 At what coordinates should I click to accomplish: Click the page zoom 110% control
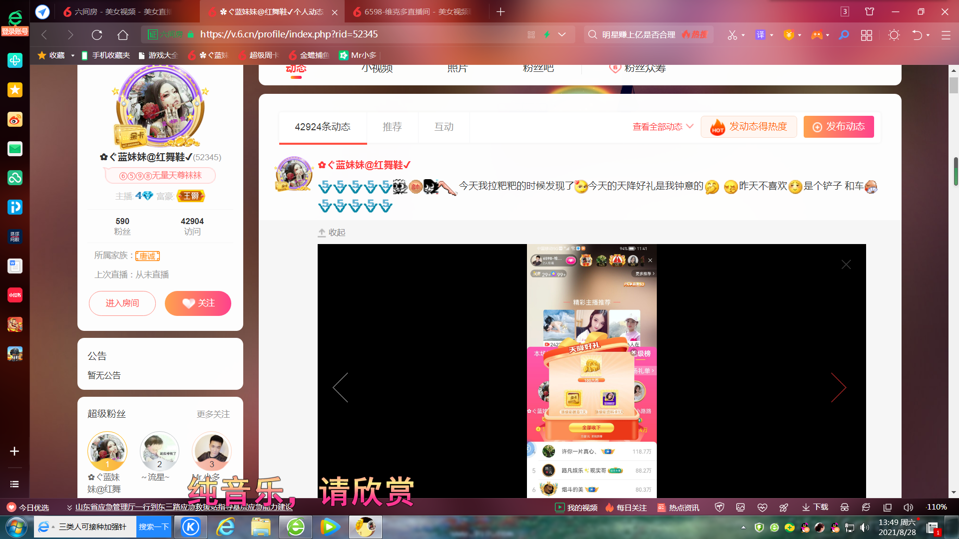937,507
